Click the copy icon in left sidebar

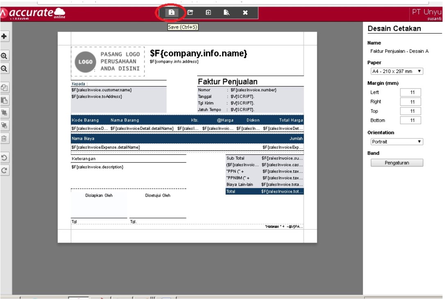click(5, 87)
